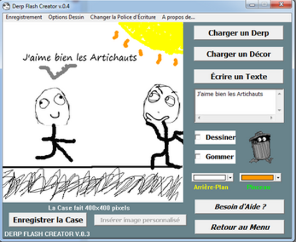Click the Charger un Derp button
Viewport: 296px width, 242px height.
(238, 33)
